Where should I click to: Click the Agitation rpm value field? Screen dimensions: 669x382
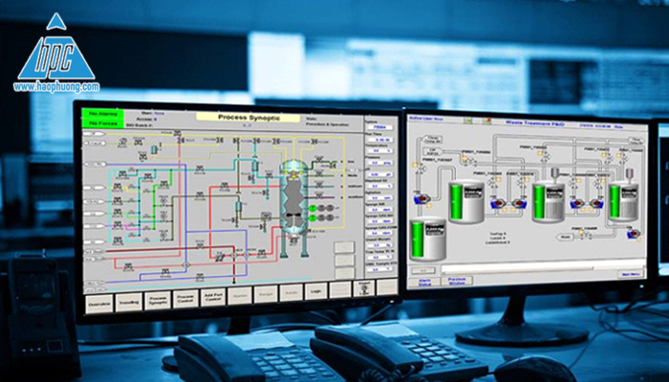point(379,198)
